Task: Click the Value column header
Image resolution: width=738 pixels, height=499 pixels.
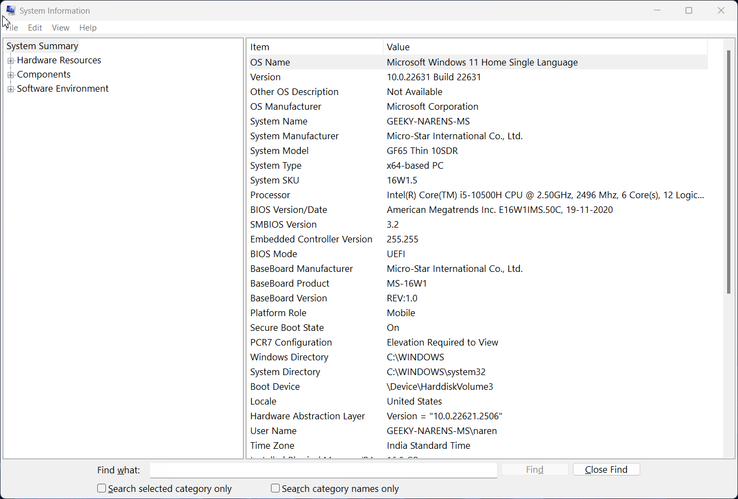Action: point(545,47)
